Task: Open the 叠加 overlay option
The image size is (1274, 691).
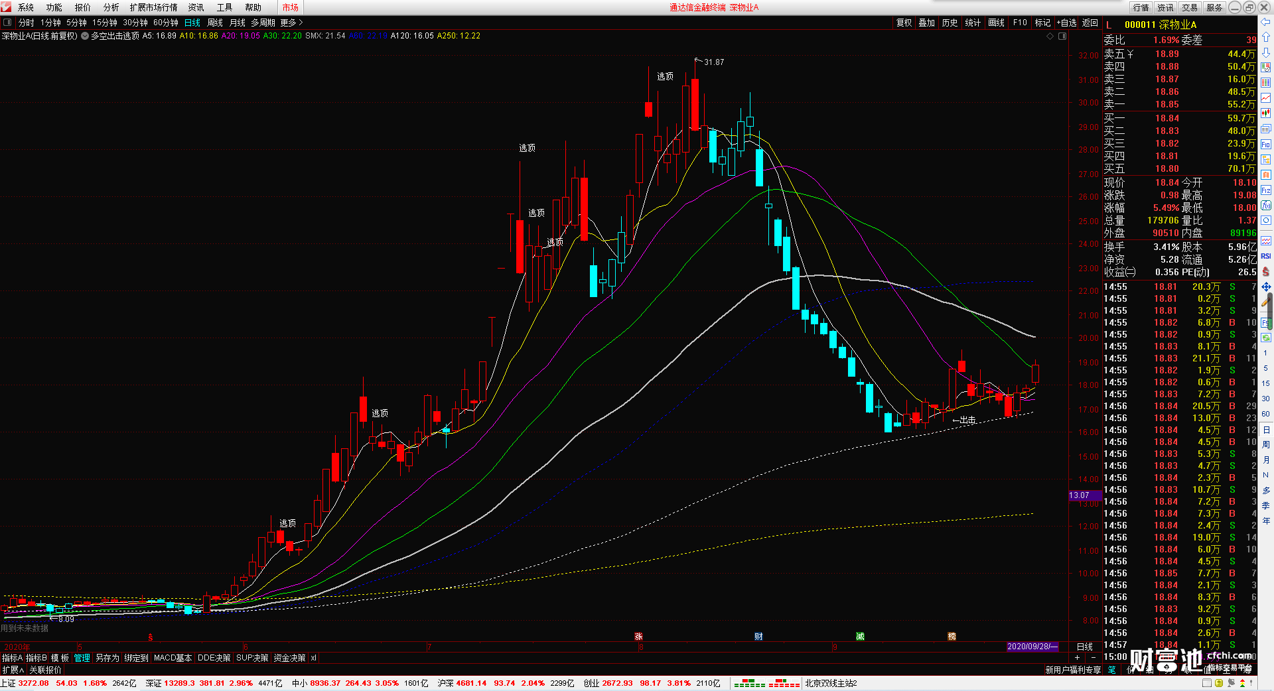Action: [x=926, y=23]
